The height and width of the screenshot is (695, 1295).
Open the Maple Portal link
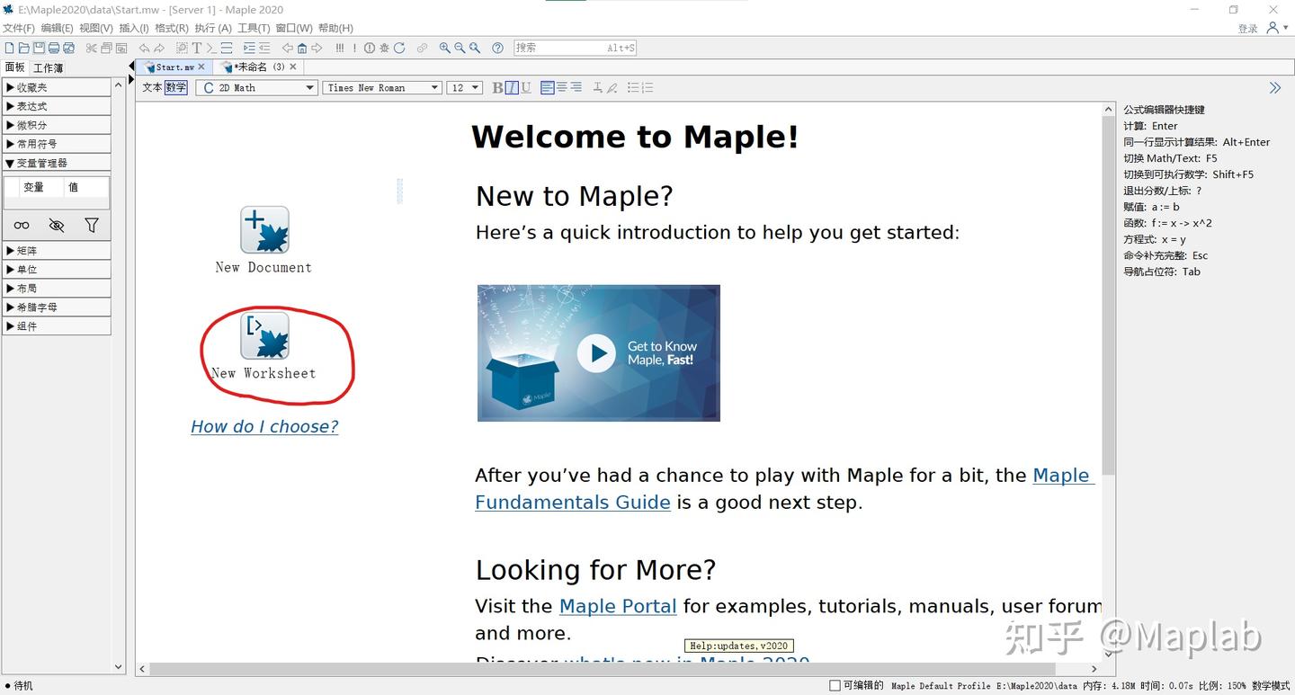(618, 606)
